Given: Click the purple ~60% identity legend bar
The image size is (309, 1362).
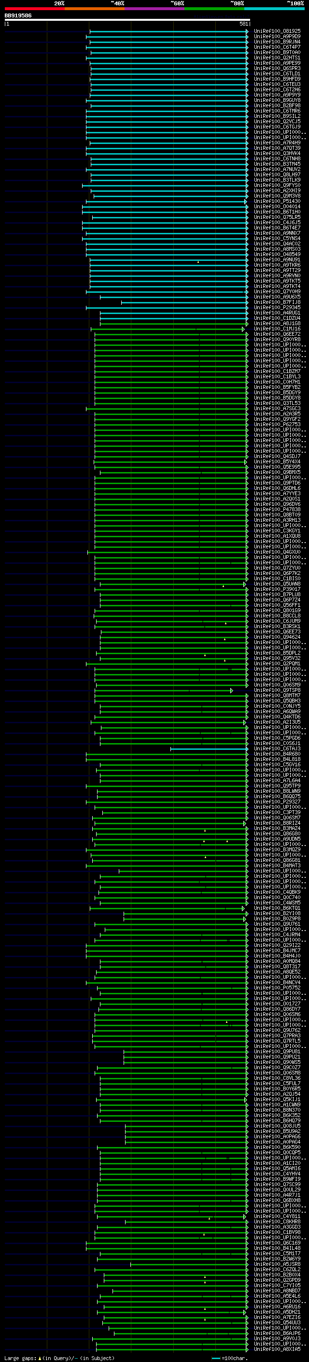Looking at the screenshot, I should [155, 9].
